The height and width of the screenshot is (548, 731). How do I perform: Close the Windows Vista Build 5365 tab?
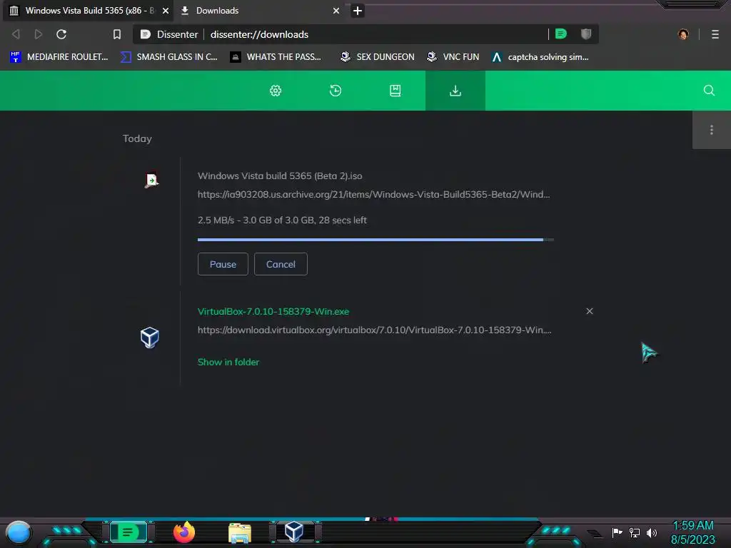[166, 11]
